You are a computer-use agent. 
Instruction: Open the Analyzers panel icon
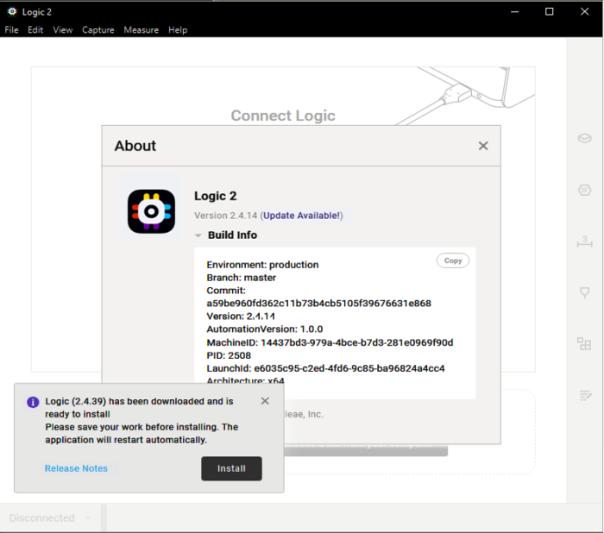(x=584, y=190)
